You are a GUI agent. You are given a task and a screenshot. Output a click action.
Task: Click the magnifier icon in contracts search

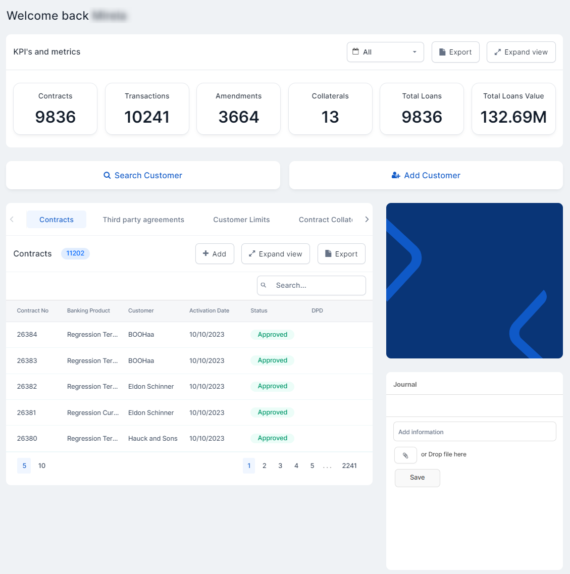coord(264,285)
